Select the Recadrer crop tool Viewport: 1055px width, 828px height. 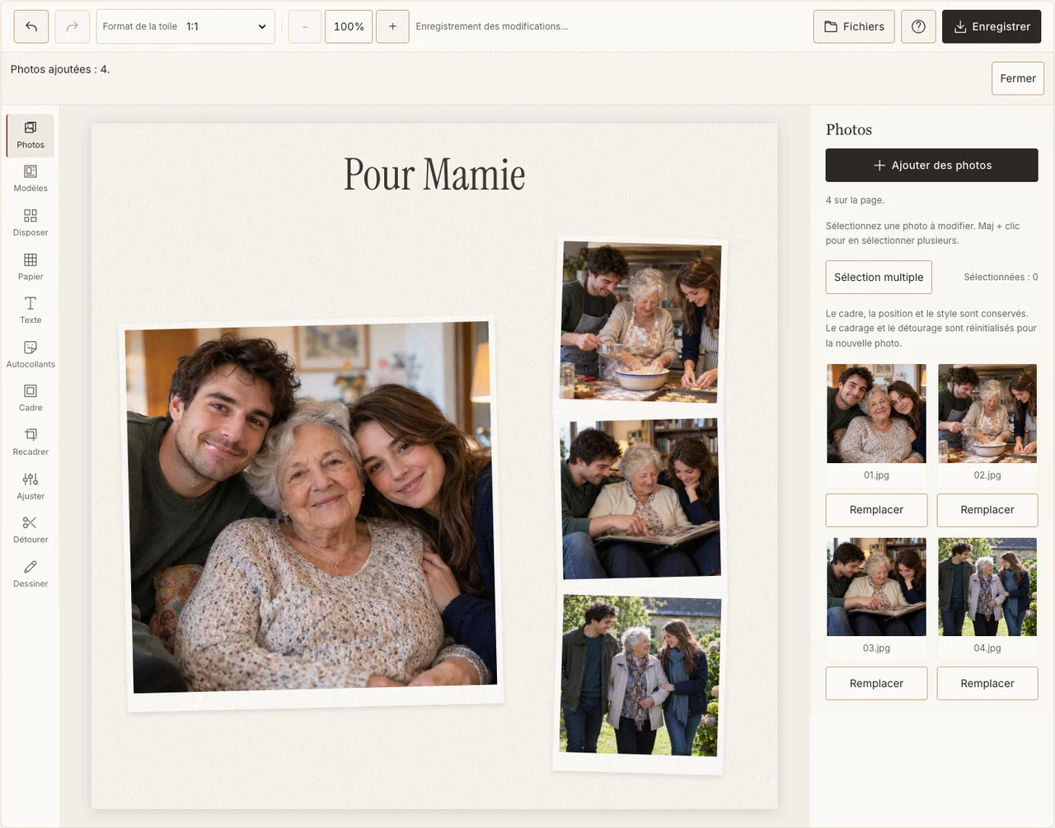pos(30,442)
